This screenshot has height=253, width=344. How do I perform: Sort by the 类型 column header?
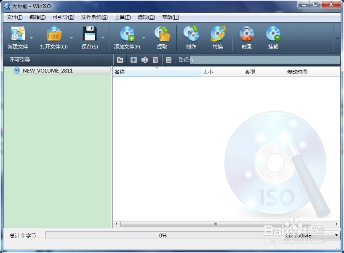coord(264,72)
